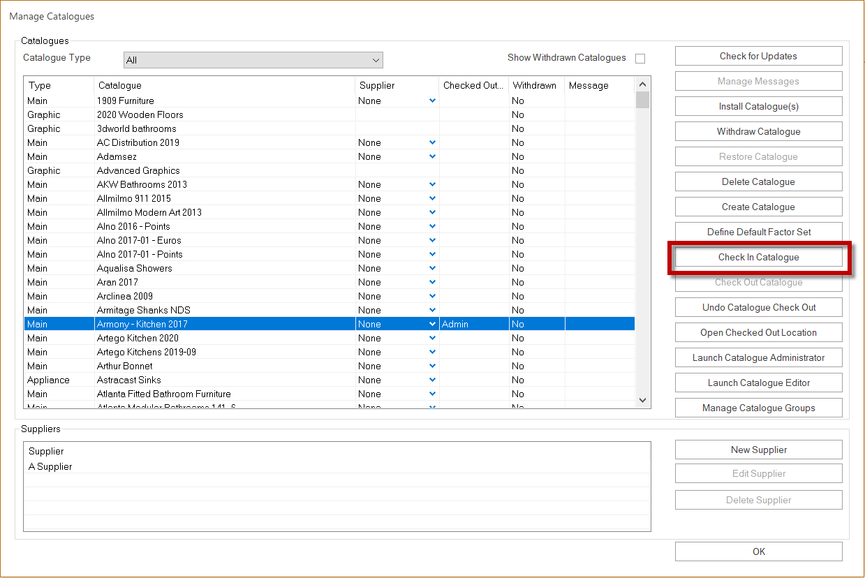This screenshot has height=578, width=865.
Task: Click the Message column header
Action: point(599,85)
